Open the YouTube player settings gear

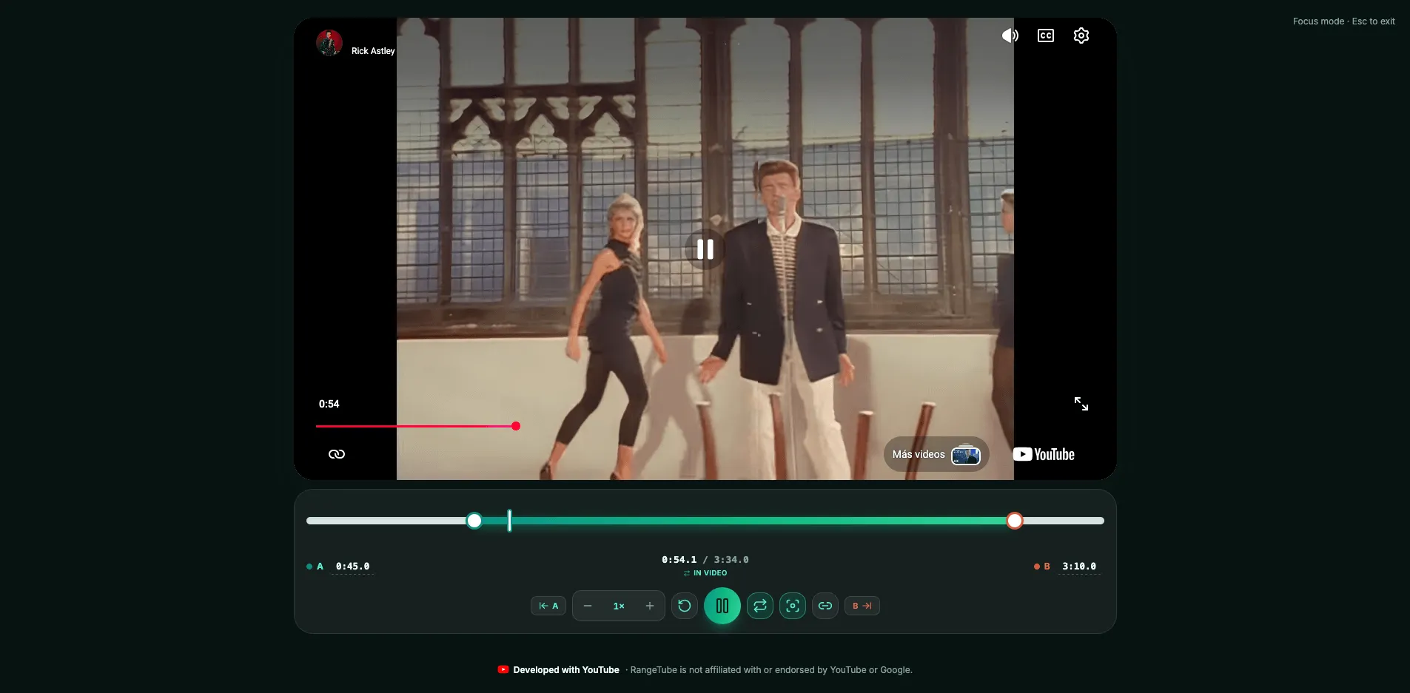coord(1081,36)
